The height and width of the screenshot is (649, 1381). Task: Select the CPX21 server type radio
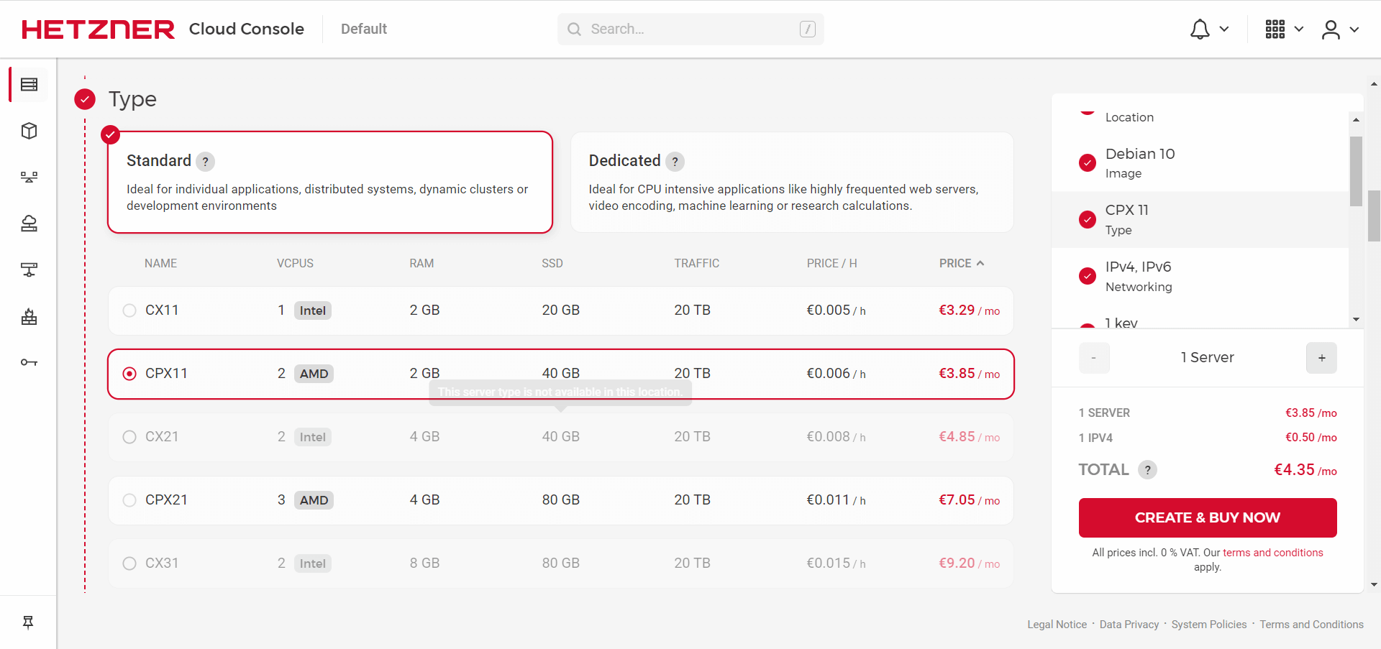[x=129, y=500]
